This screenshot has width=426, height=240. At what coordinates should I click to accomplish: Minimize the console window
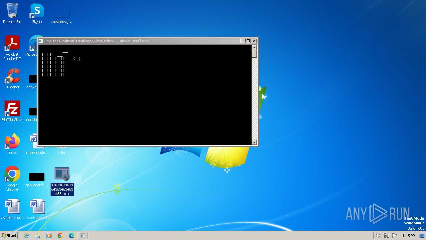point(243,41)
